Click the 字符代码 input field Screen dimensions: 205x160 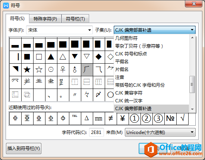(x=97, y=132)
